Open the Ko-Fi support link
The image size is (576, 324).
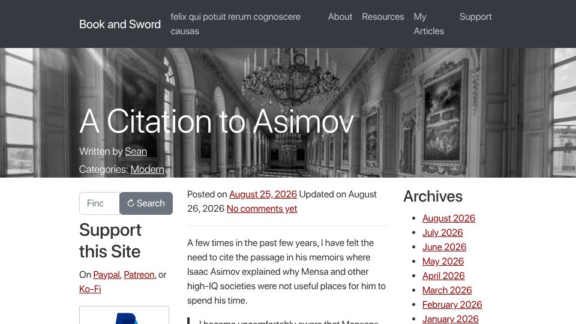[x=90, y=289]
